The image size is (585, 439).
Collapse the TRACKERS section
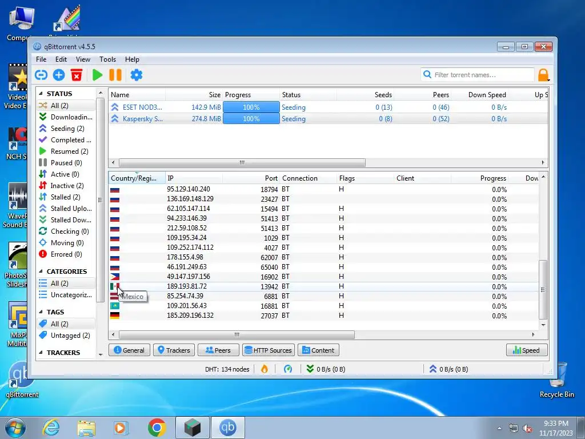41,352
